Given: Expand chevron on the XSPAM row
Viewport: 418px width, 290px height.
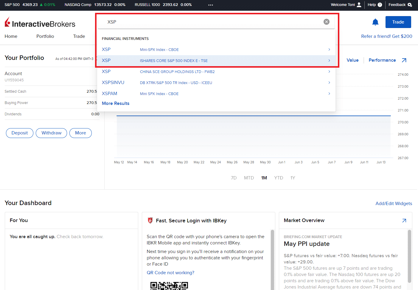Looking at the screenshot, I should [329, 94].
